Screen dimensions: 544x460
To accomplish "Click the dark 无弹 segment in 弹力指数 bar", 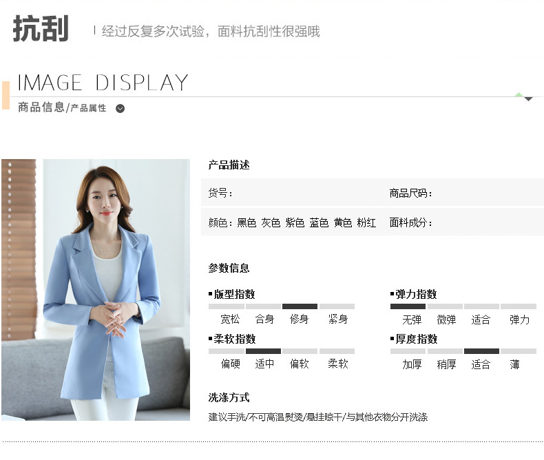I will [408, 306].
